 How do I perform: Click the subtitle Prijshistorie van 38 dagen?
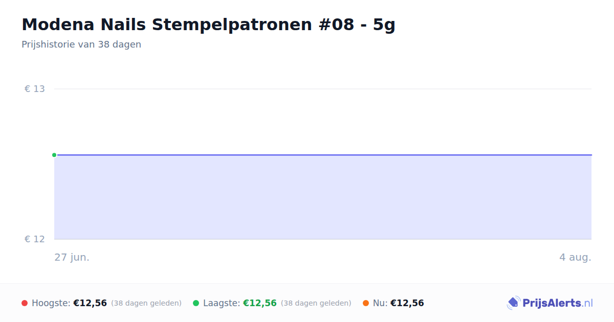81,44
